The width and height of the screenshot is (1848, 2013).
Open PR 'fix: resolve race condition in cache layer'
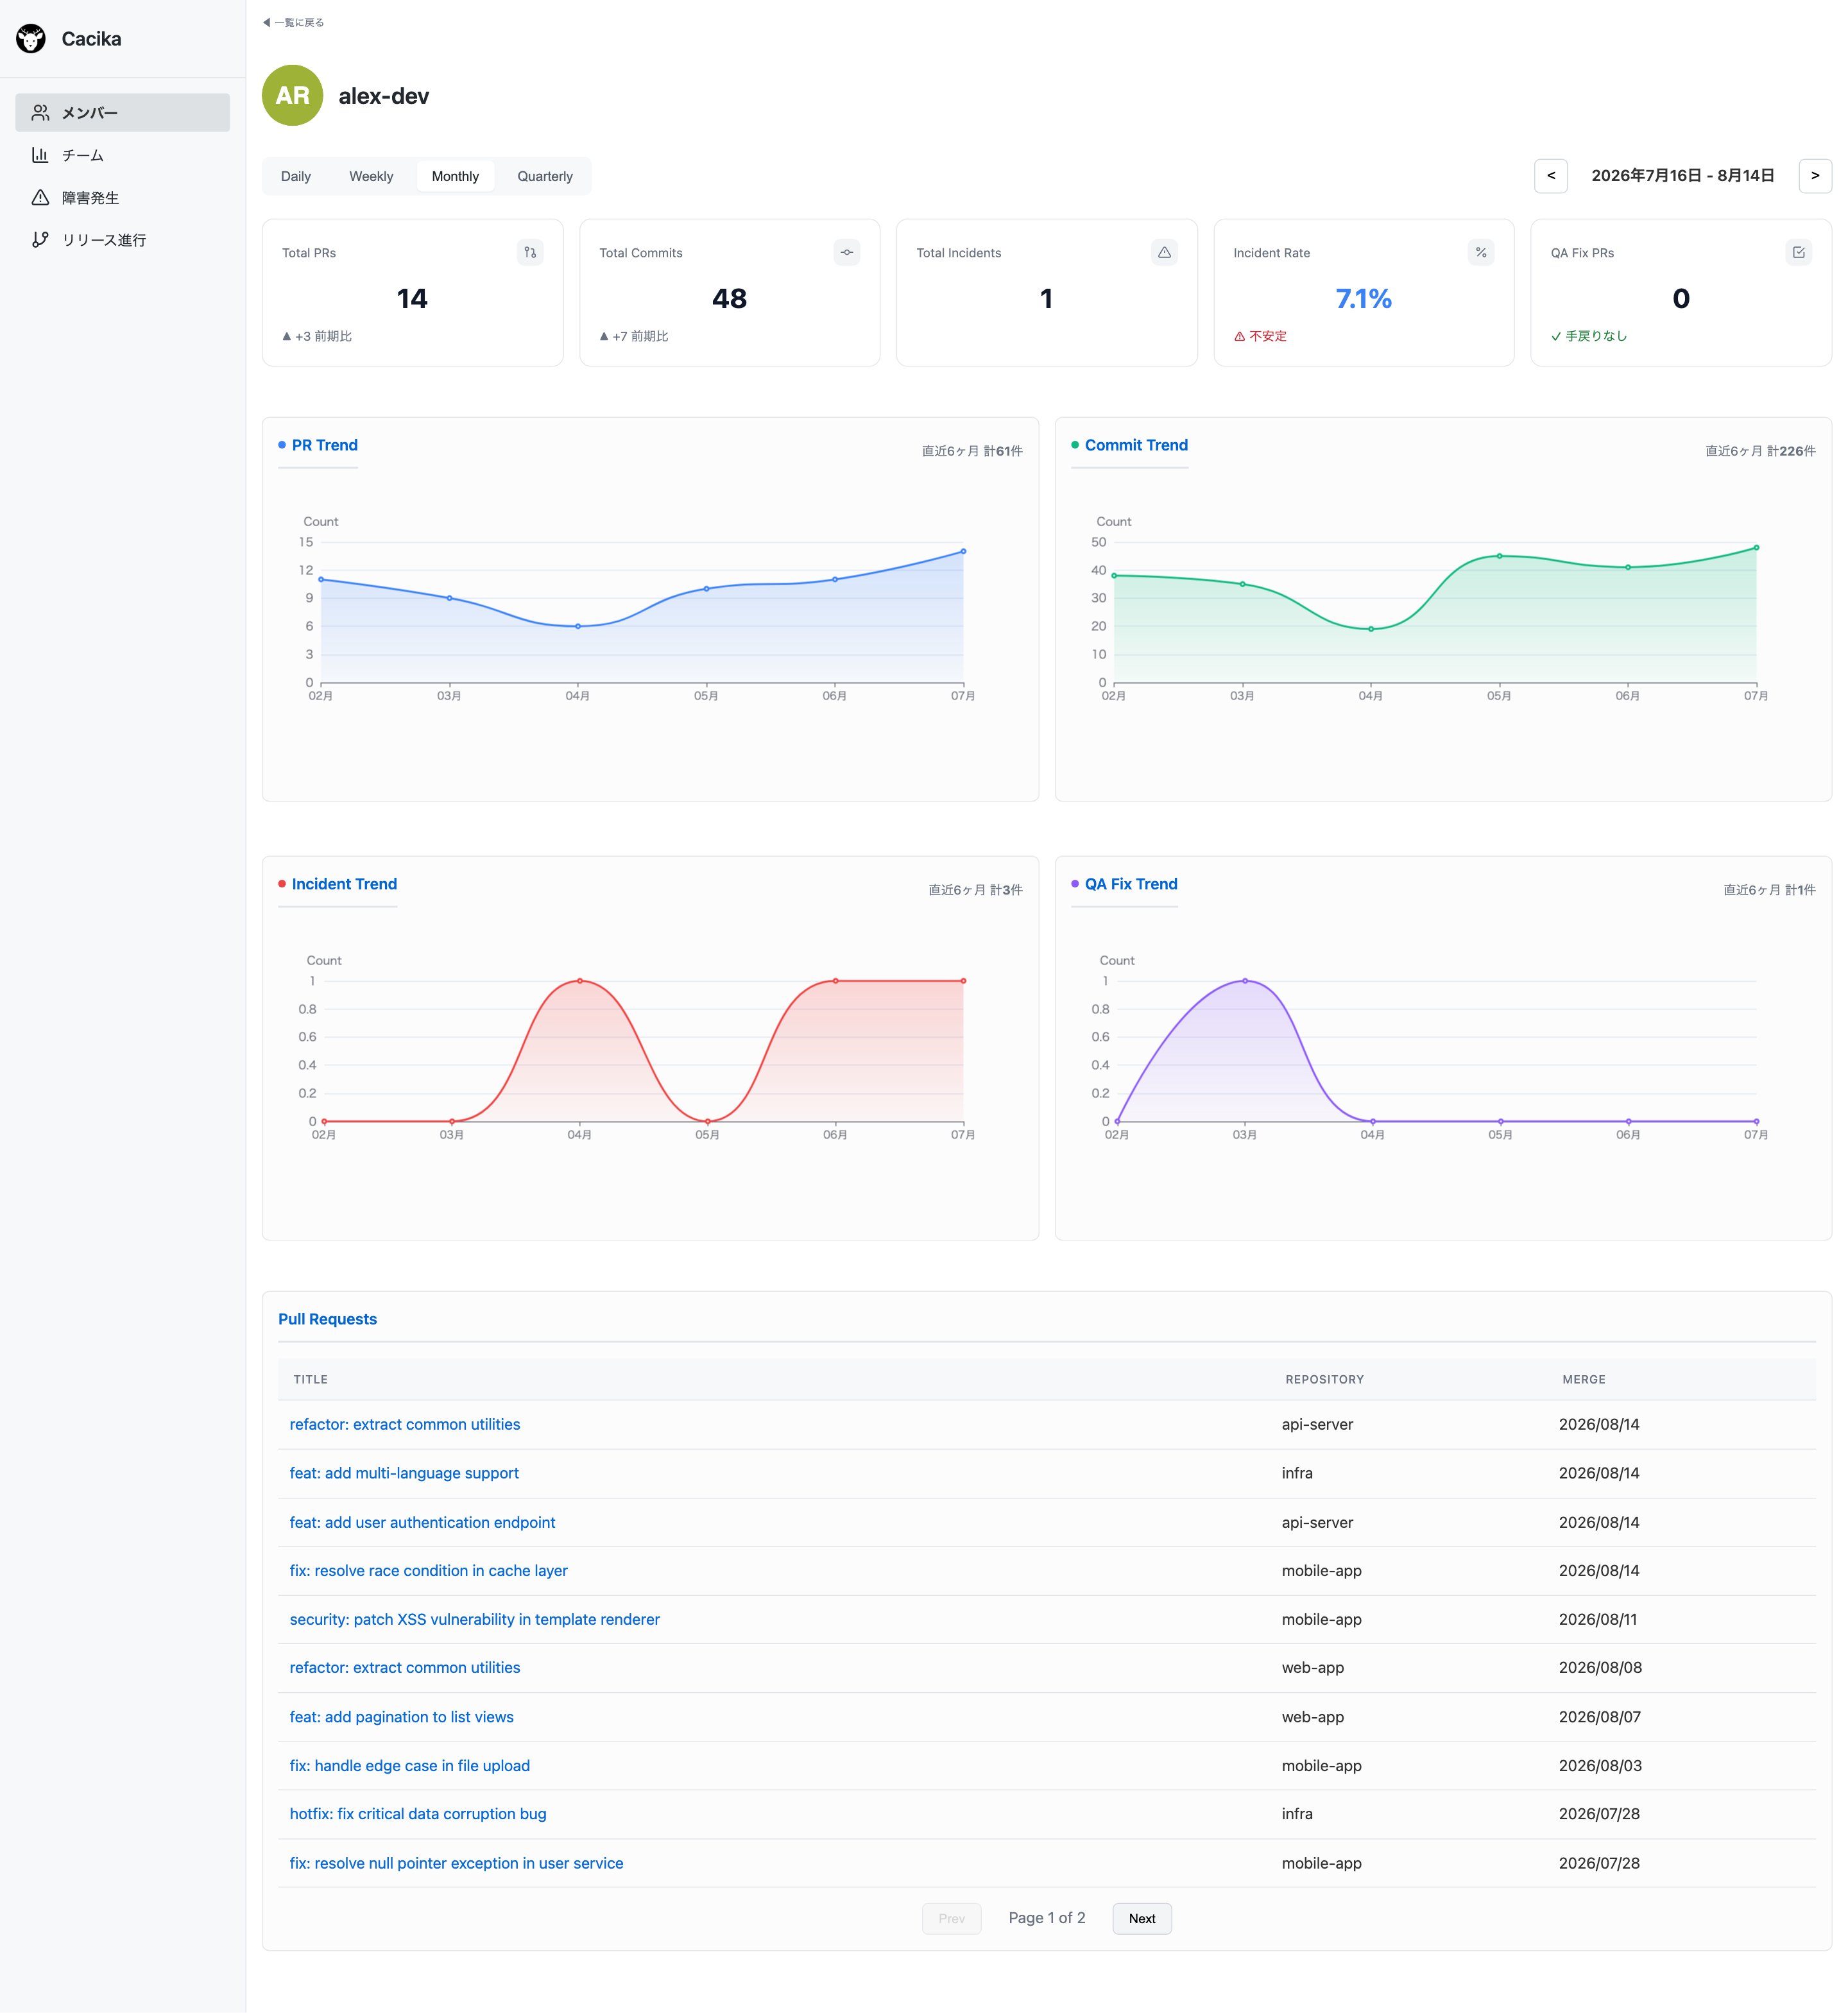pyautogui.click(x=428, y=1570)
